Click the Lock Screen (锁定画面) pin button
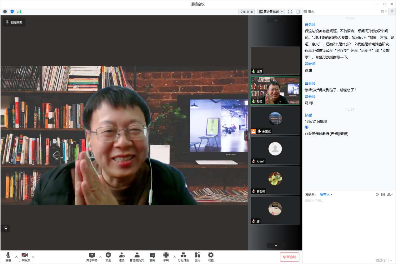Screen dimensions: 396x264 [14, 22]
